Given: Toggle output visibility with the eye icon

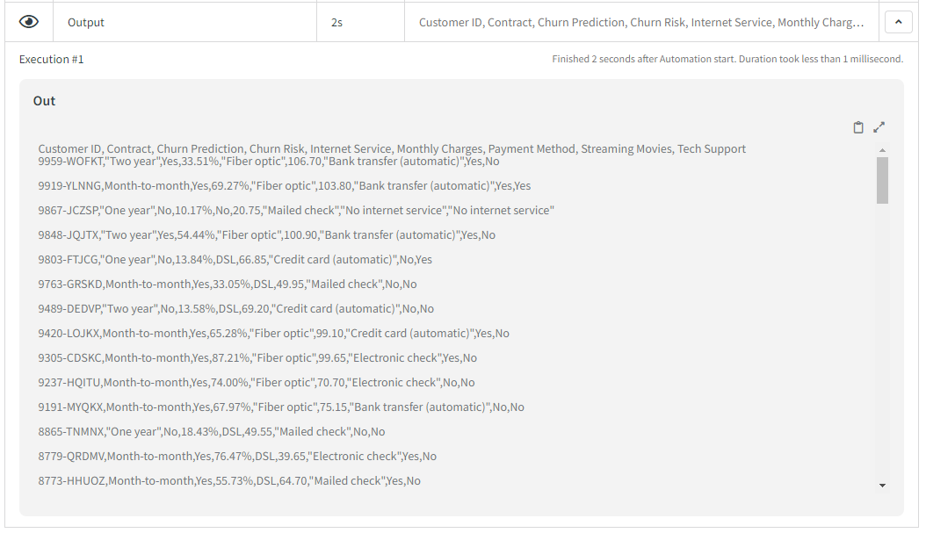Looking at the screenshot, I should [28, 21].
